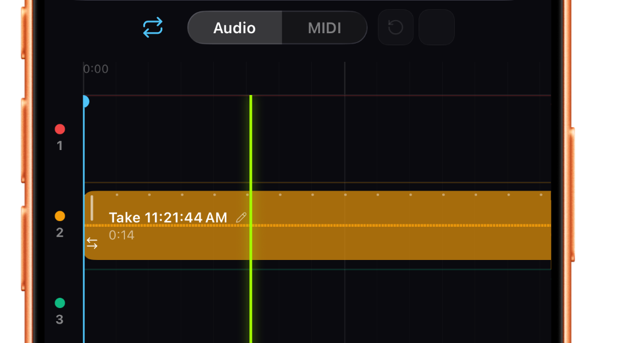Viewport: 617px width, 343px height.
Task: Select the green track 3 dot
Action: point(60,303)
